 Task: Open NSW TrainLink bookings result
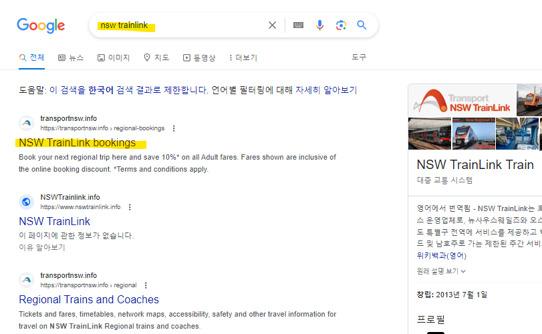[78, 143]
